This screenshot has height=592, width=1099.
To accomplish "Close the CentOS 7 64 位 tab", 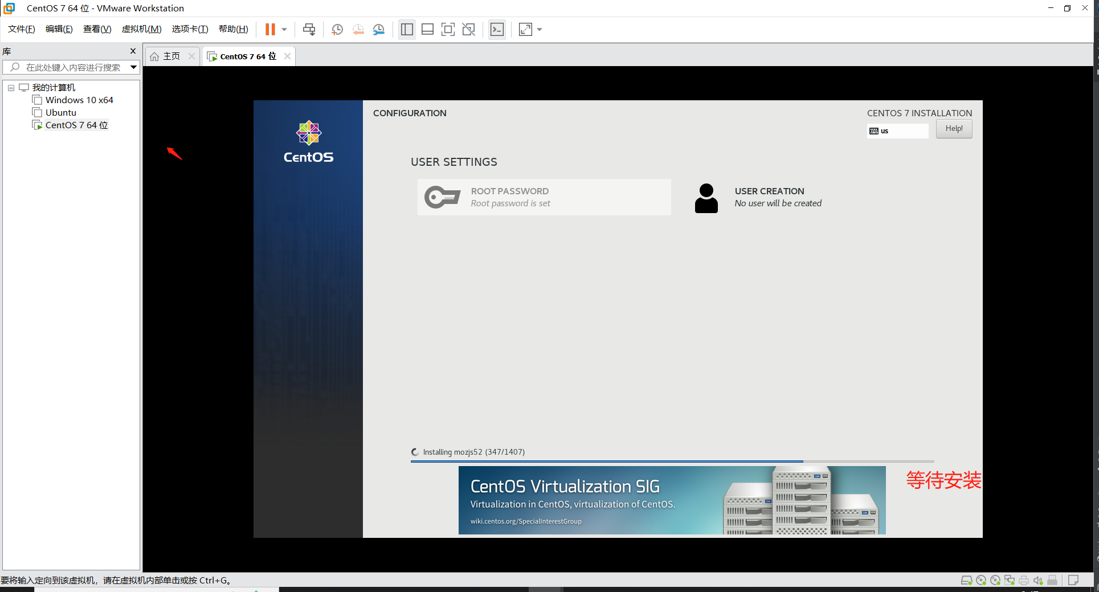I will pyautogui.click(x=287, y=56).
